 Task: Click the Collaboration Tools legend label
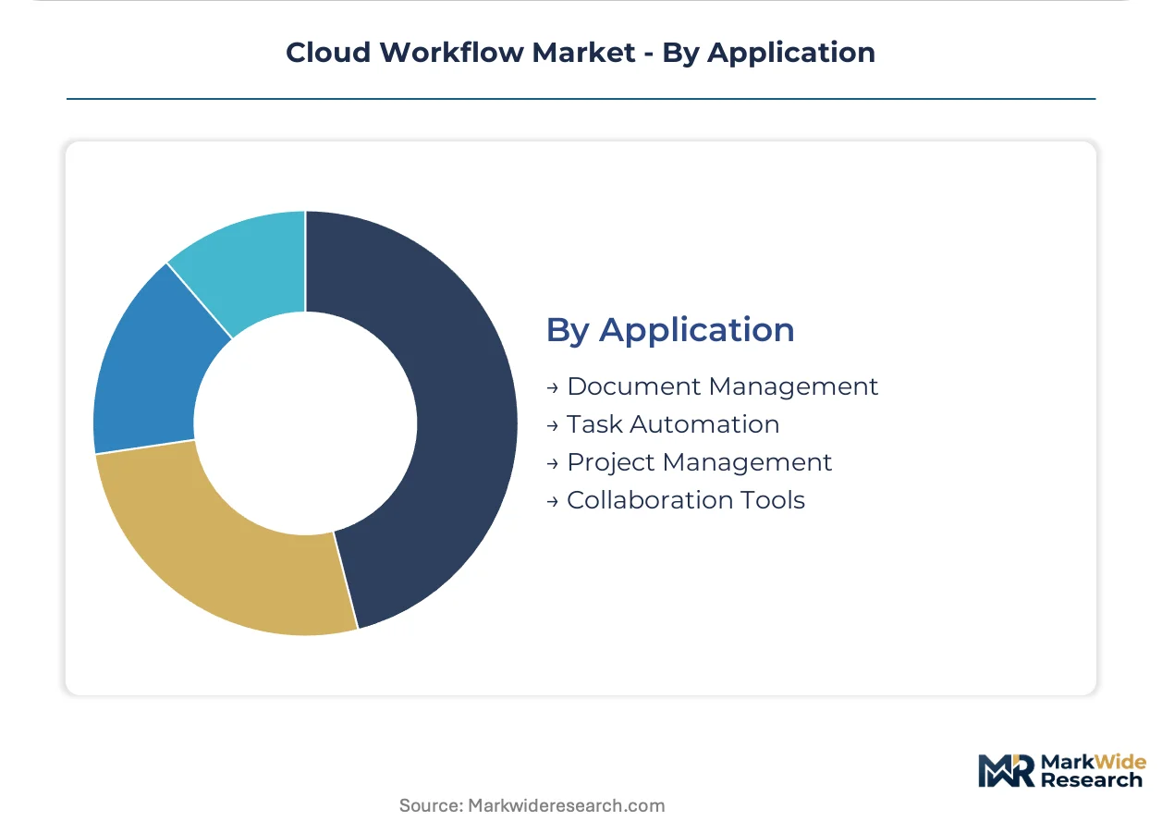[686, 500]
